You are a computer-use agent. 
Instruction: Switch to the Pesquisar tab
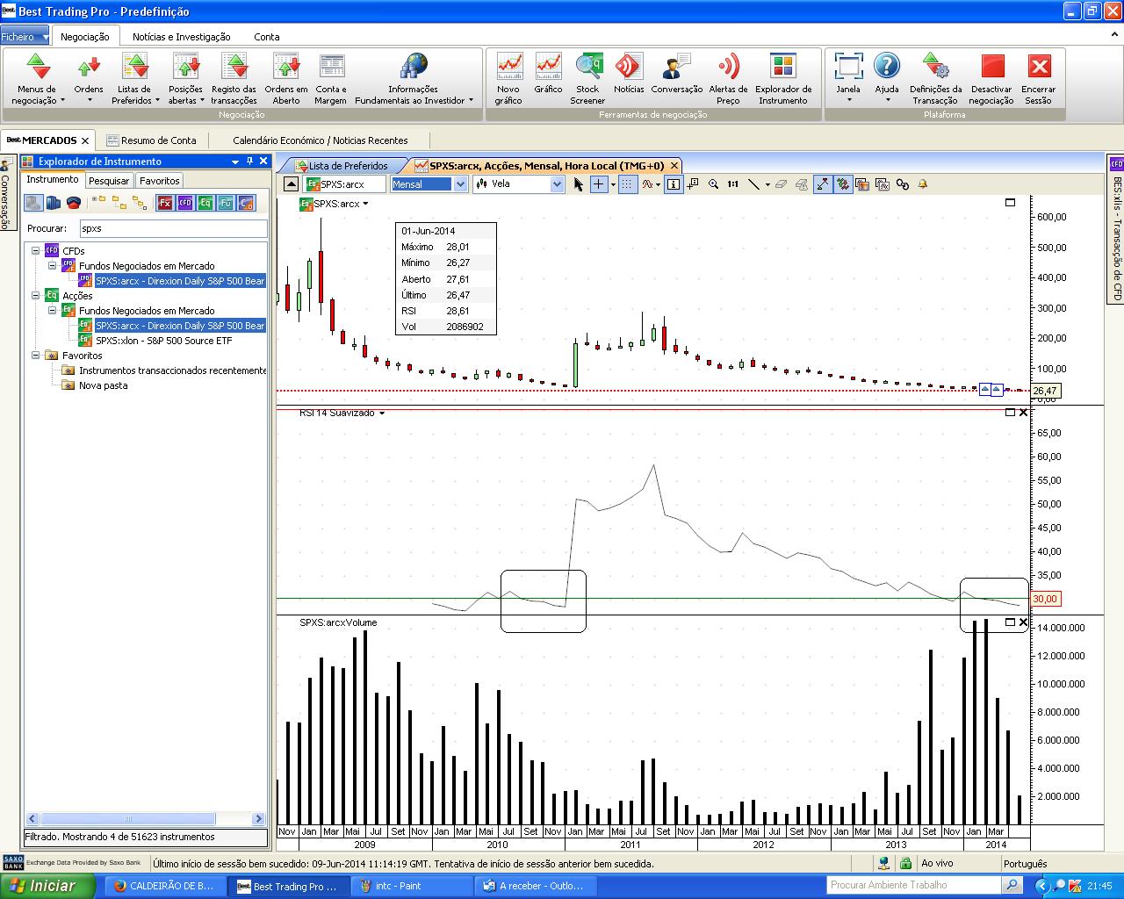[109, 181]
